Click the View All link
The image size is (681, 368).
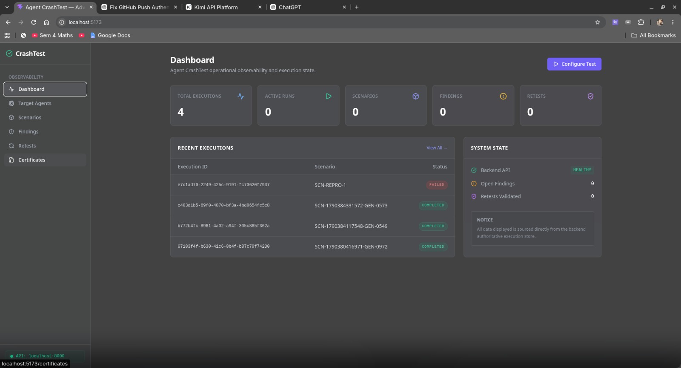437,148
